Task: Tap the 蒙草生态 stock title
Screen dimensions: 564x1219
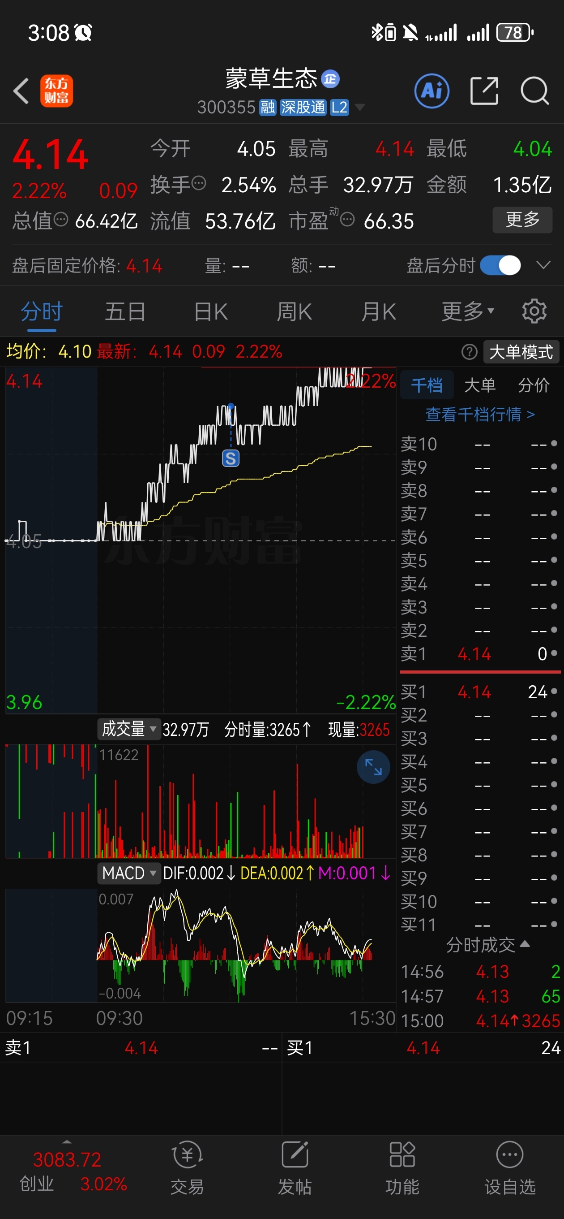Action: [271, 78]
